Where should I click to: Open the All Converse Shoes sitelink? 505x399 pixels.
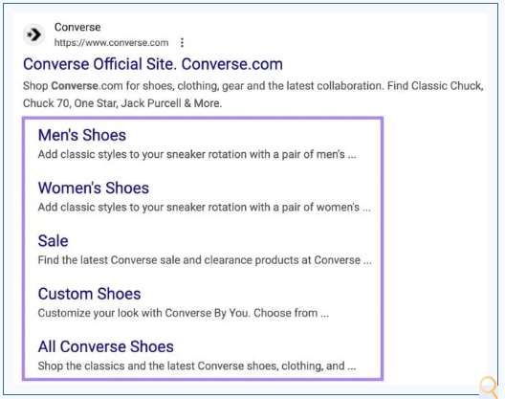coord(105,346)
